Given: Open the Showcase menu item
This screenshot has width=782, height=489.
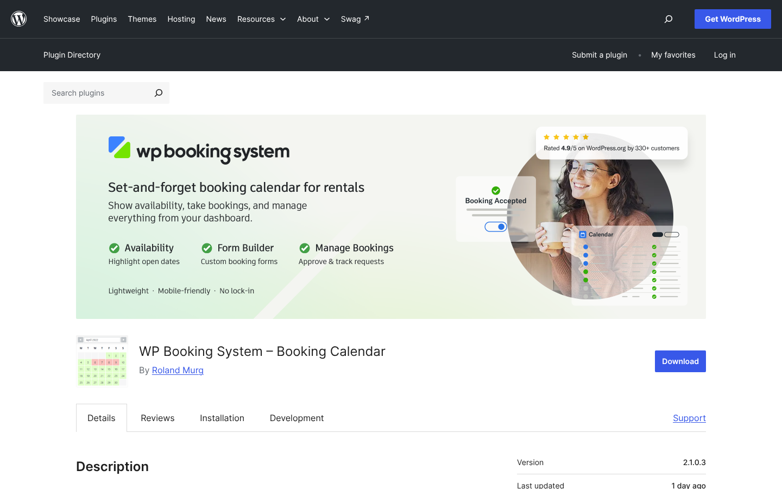Looking at the screenshot, I should coord(62,19).
